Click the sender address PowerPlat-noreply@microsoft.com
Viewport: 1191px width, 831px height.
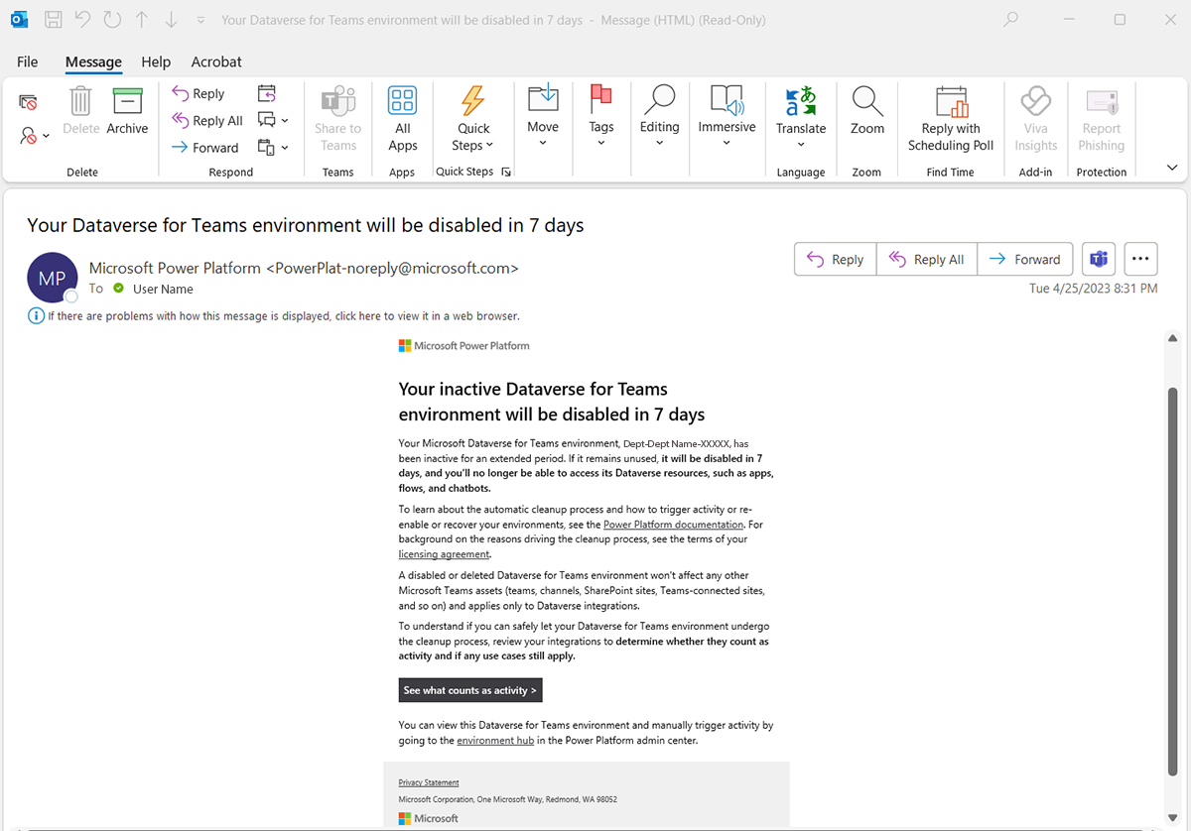pyautogui.click(x=392, y=268)
